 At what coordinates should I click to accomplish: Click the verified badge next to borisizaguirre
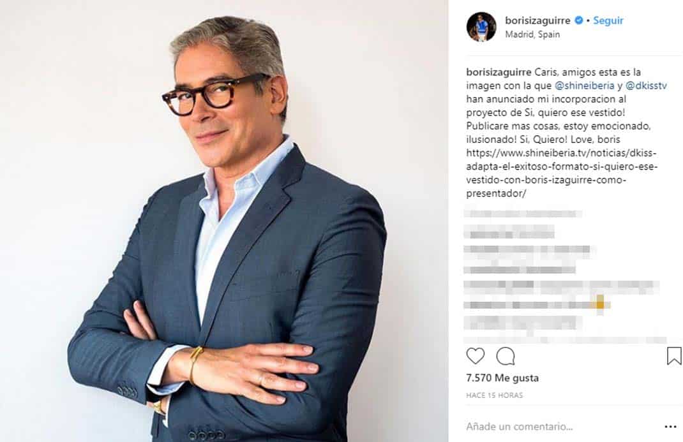(579, 20)
